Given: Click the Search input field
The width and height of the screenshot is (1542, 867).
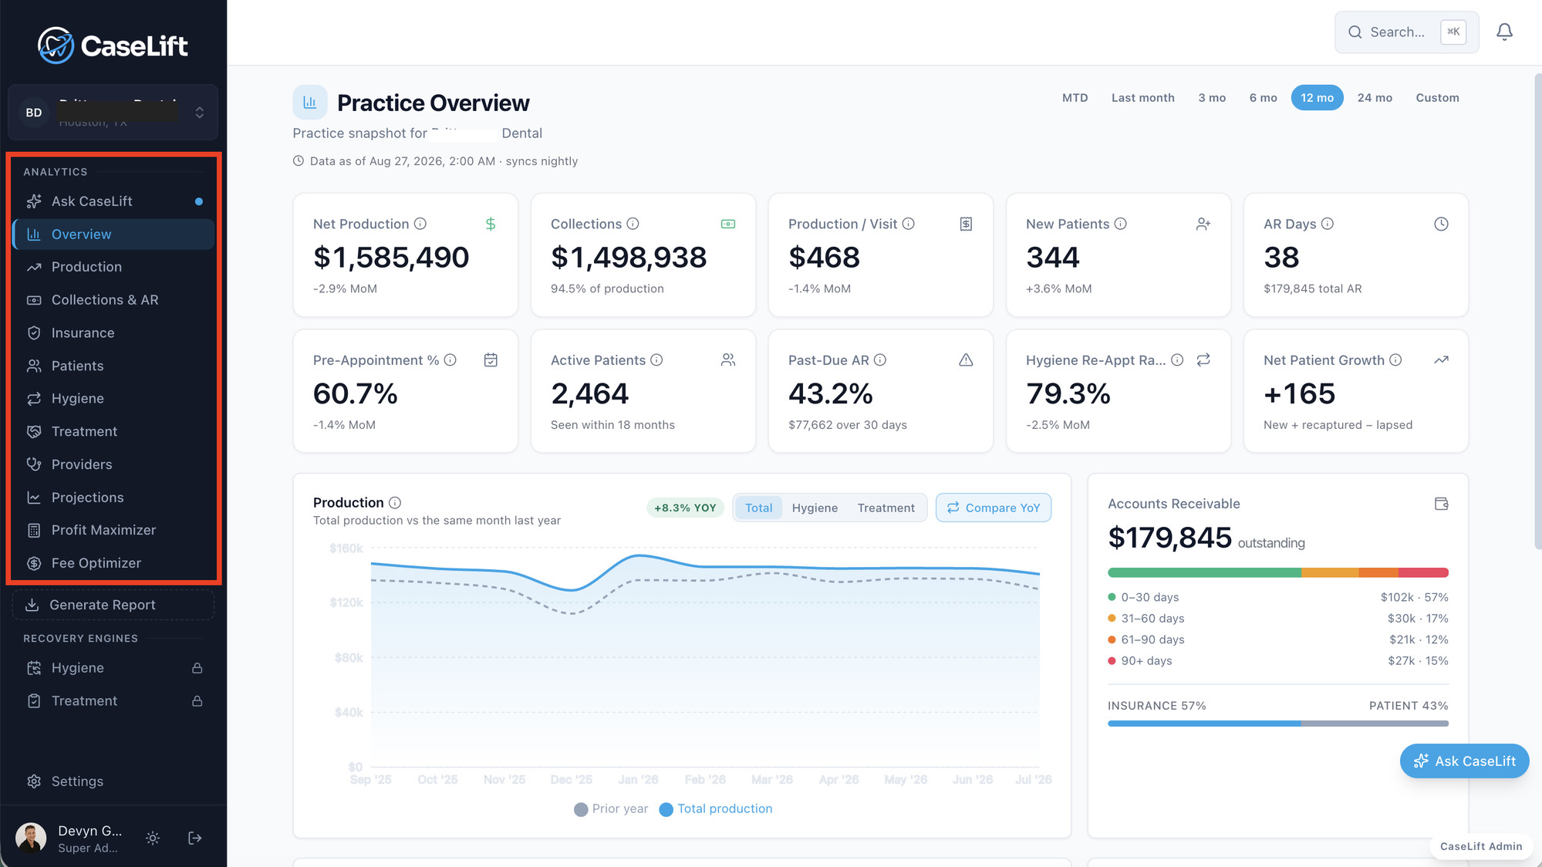Looking at the screenshot, I should click(1406, 32).
